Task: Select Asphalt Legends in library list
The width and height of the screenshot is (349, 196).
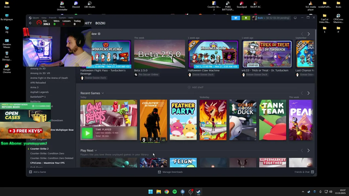Action: (x=39, y=92)
